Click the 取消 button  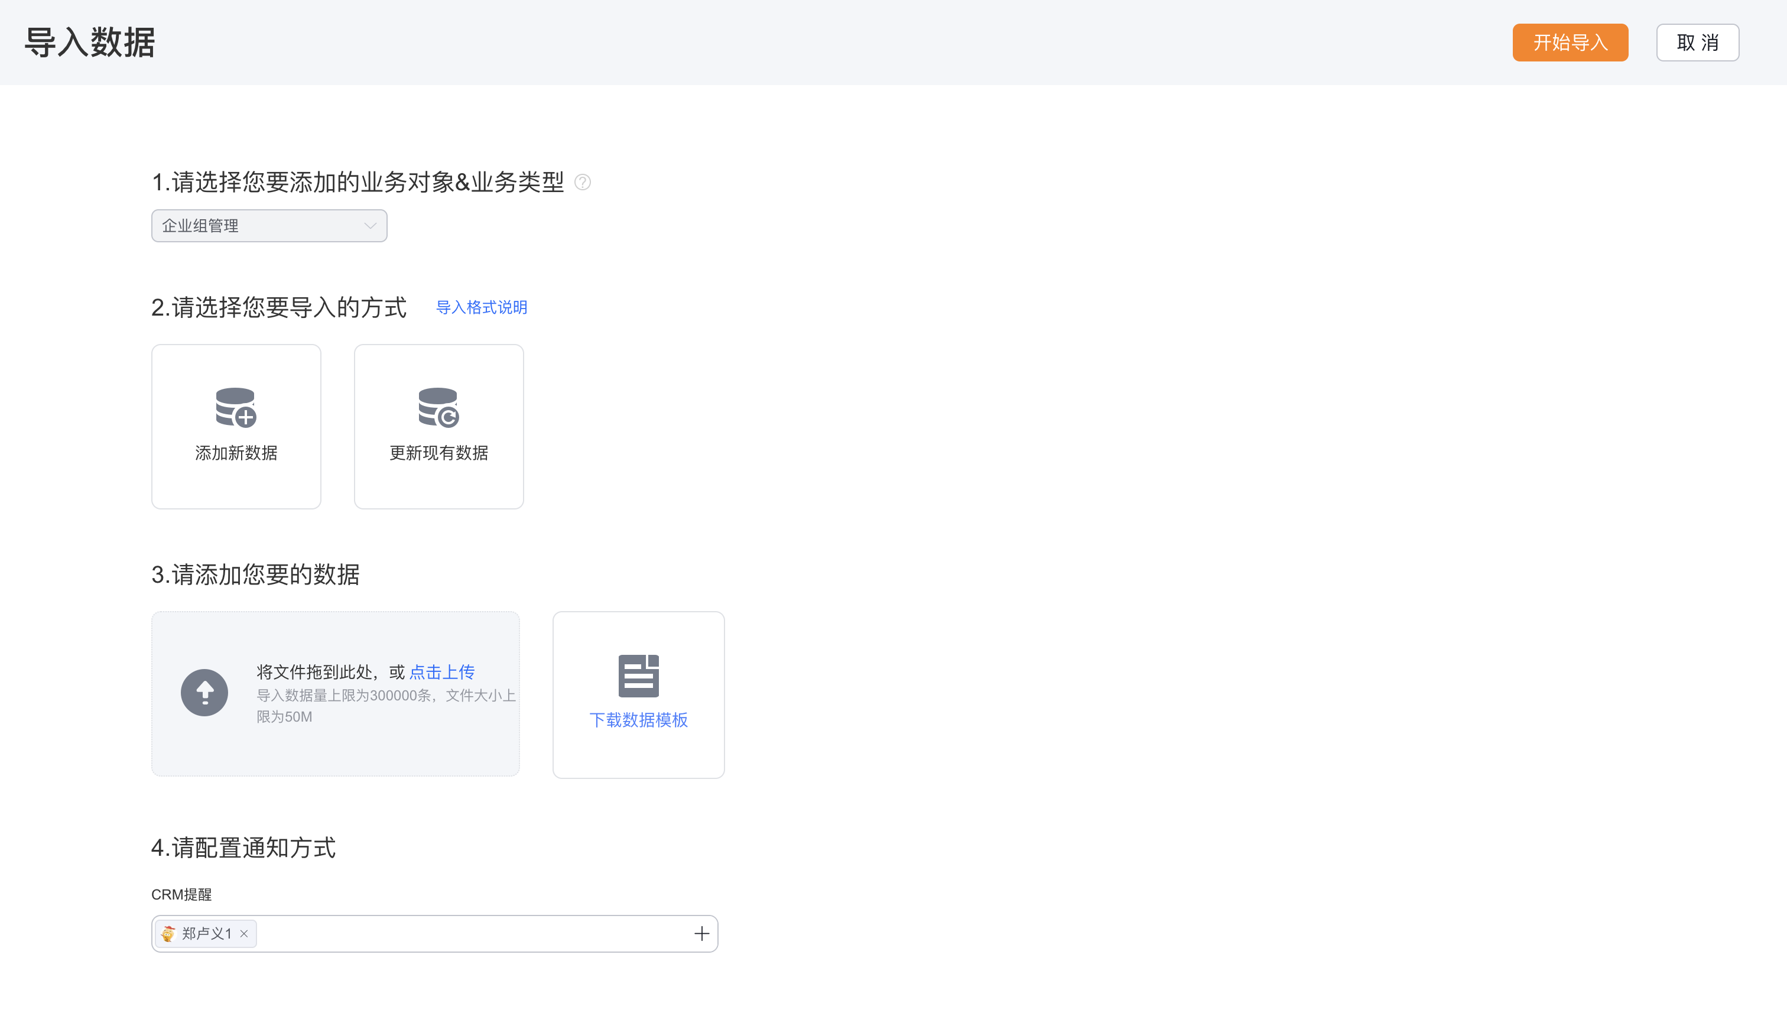click(1697, 43)
